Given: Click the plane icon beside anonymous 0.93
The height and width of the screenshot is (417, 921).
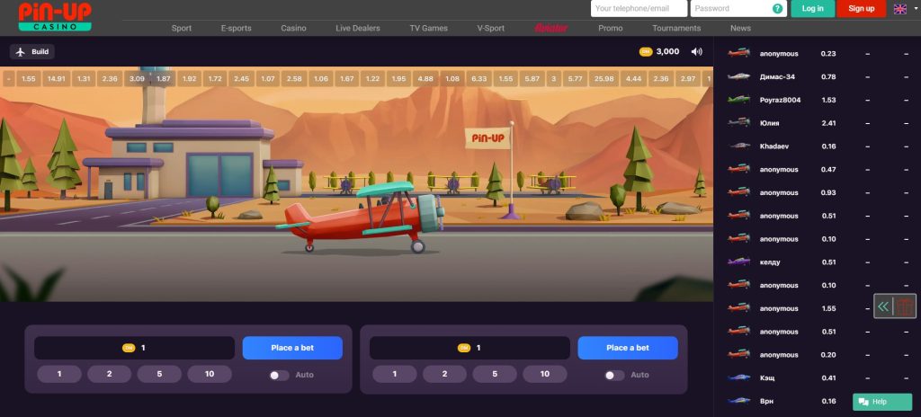Looking at the screenshot, I should pyautogui.click(x=739, y=192).
